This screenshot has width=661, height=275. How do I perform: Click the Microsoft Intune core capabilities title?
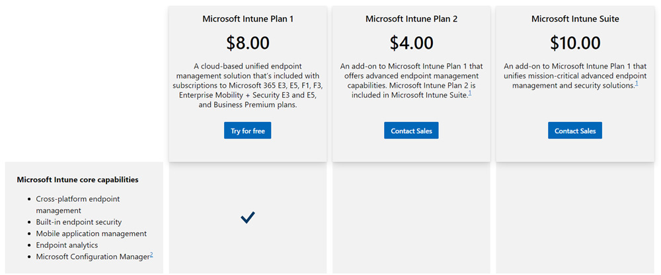77,179
